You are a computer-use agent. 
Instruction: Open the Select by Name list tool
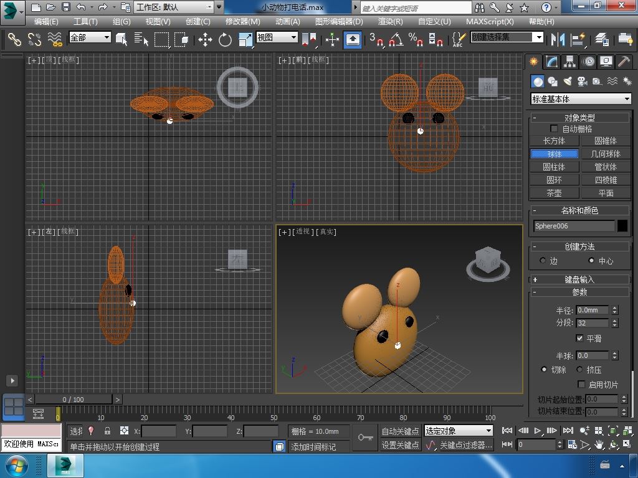click(x=141, y=39)
